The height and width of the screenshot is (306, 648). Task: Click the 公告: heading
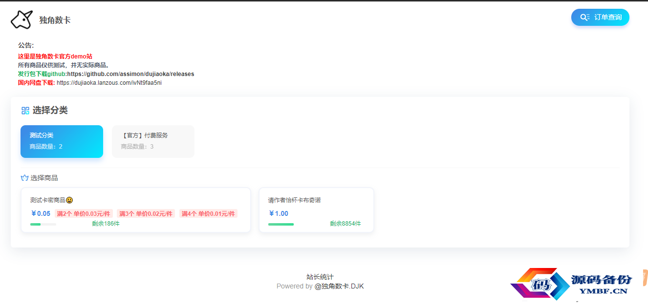coord(26,45)
